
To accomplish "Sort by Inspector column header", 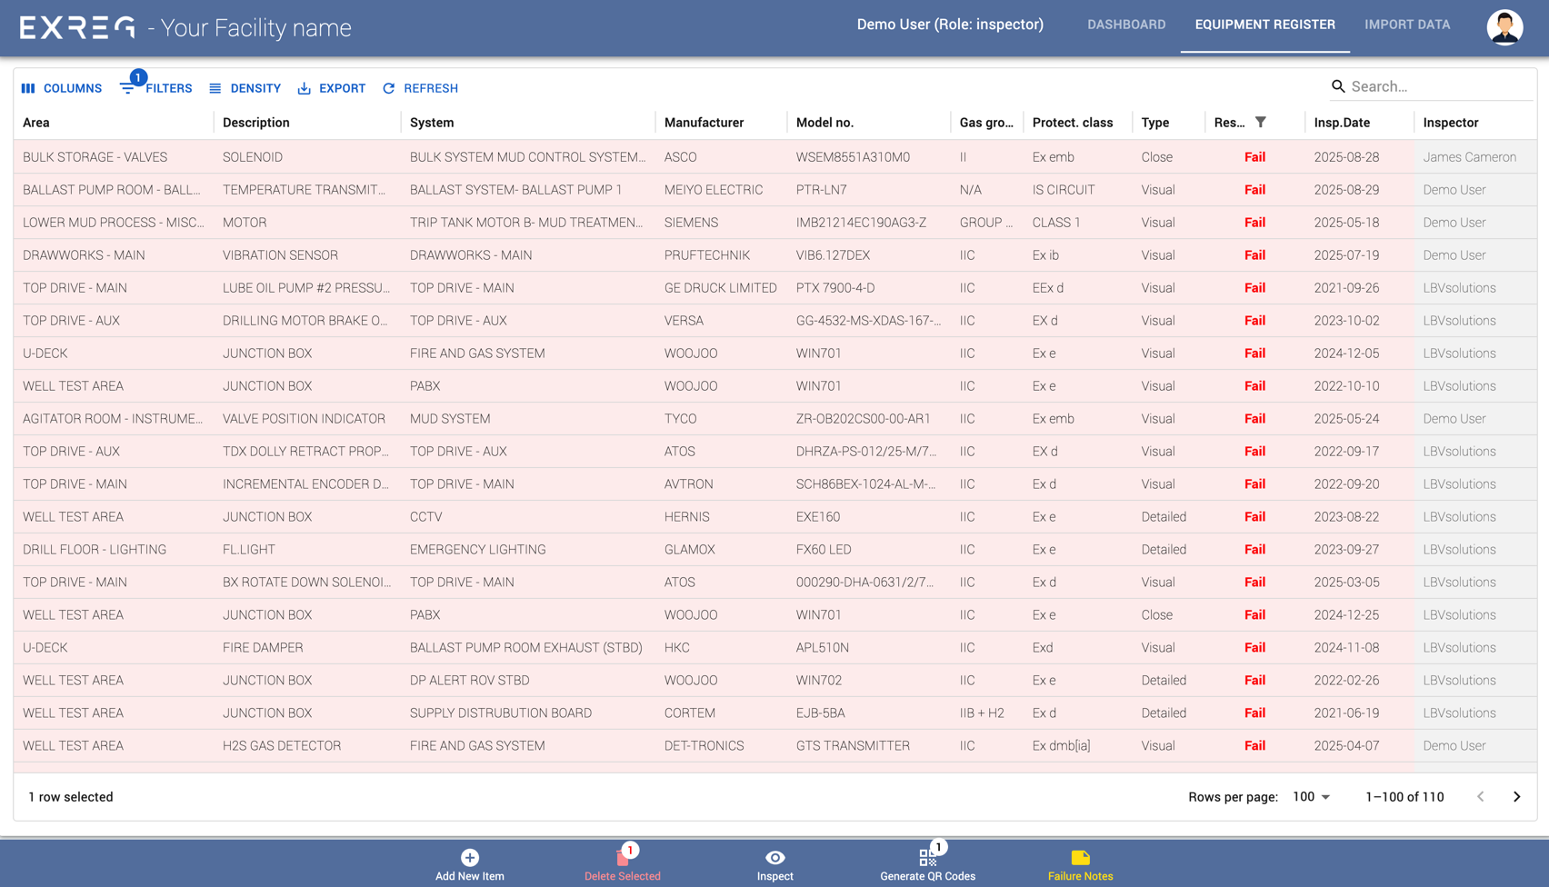I will coord(1451,123).
